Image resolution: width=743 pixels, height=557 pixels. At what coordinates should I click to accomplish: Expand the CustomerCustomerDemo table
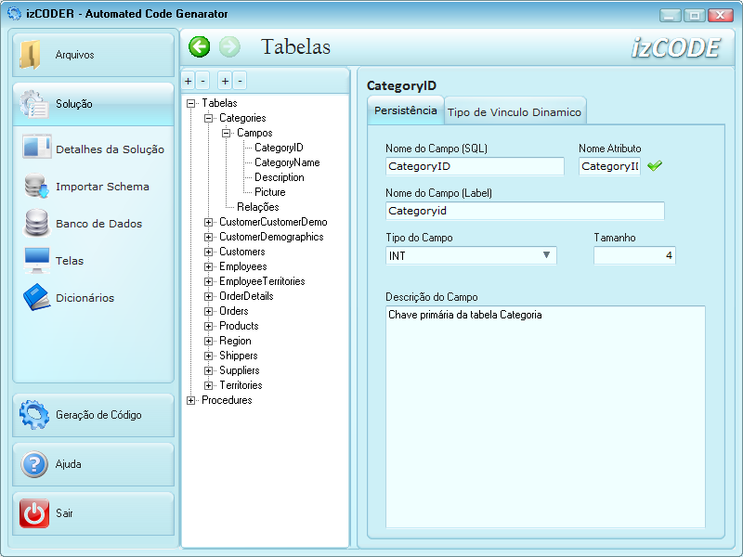point(208,222)
